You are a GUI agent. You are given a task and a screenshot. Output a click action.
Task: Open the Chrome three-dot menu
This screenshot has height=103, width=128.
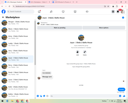click(126, 6)
